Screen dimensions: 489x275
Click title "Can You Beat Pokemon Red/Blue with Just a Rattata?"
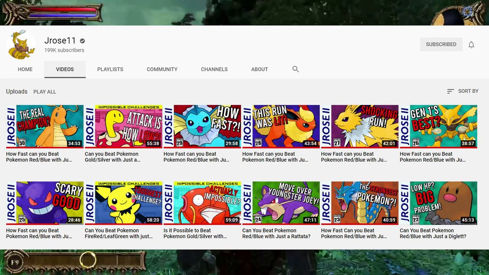click(x=276, y=233)
